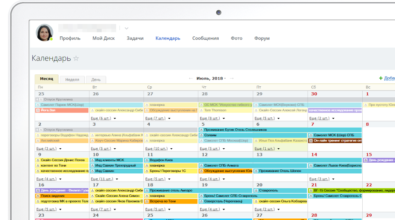The width and height of the screenshot is (395, 220).
Task: Expand Еще (8 шт.) on day 28
Action: click(x=213, y=118)
